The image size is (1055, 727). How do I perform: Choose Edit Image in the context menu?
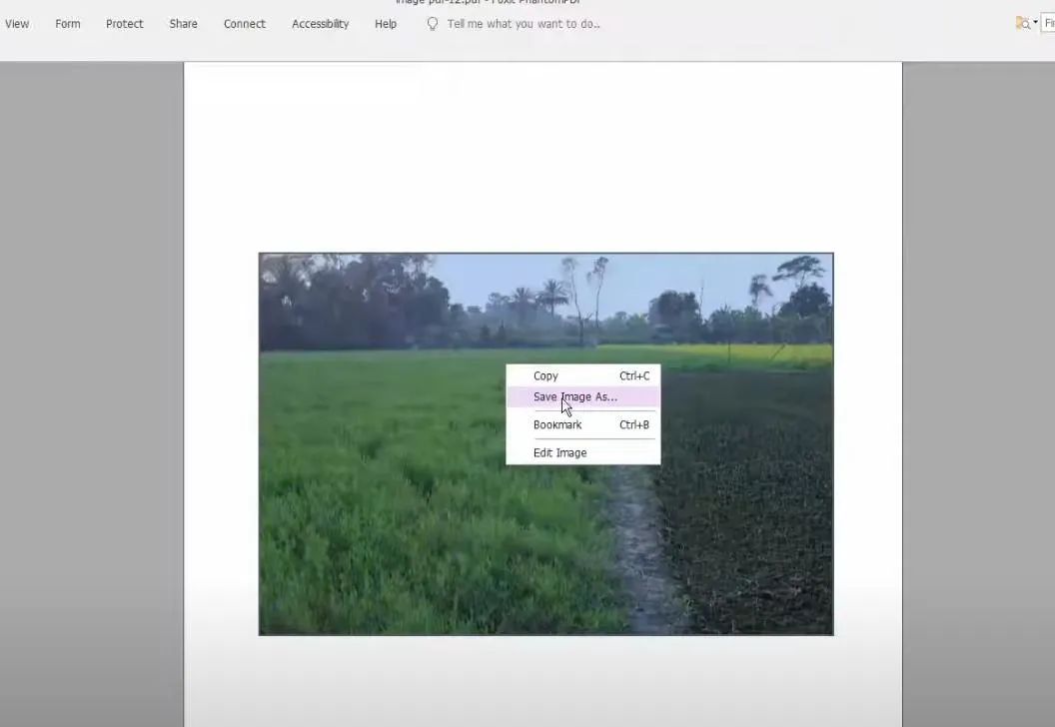pos(559,453)
